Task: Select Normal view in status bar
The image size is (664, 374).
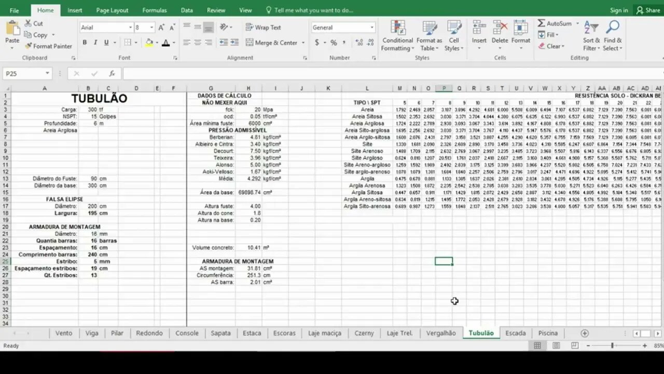Action: [x=537, y=345]
